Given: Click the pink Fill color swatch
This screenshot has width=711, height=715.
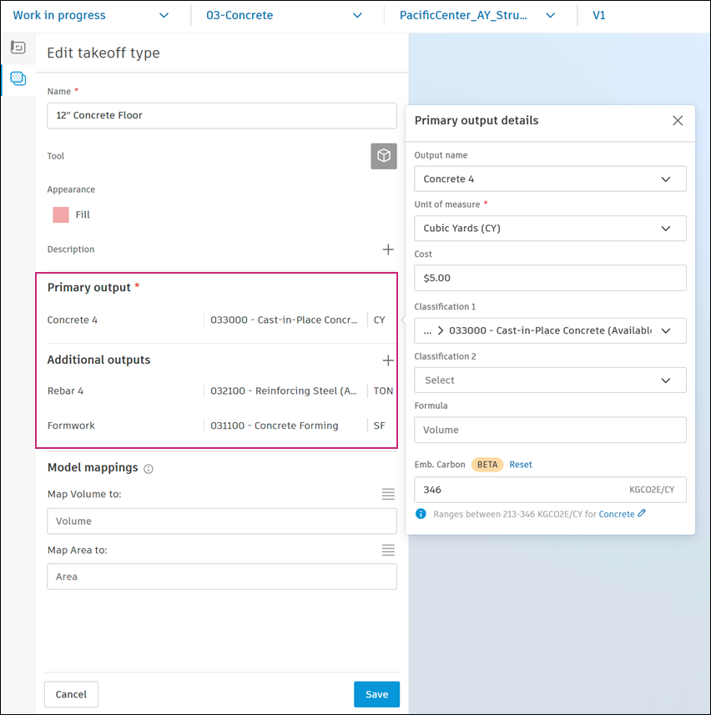Looking at the screenshot, I should [x=61, y=214].
